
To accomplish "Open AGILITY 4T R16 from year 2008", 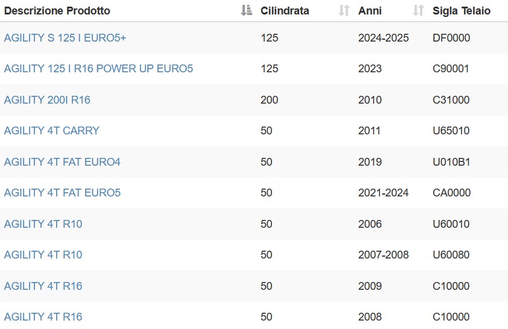I will click(43, 317).
